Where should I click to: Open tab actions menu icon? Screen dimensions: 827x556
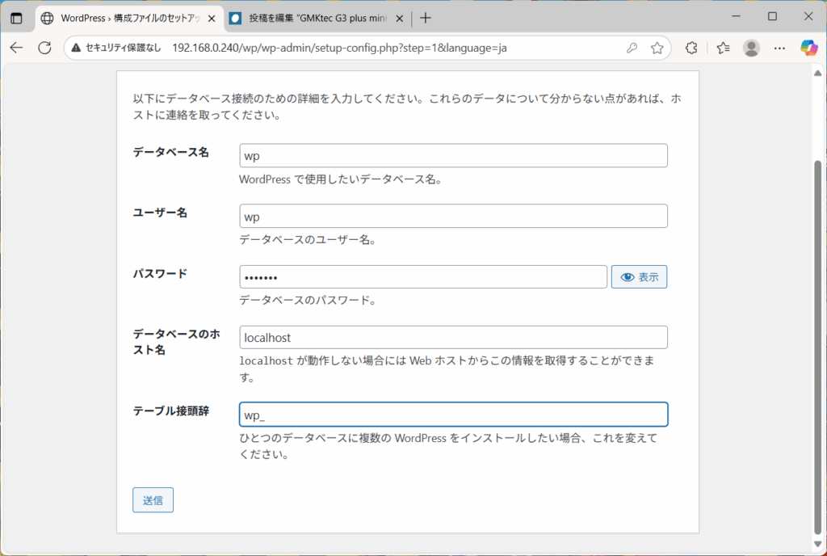click(16, 18)
